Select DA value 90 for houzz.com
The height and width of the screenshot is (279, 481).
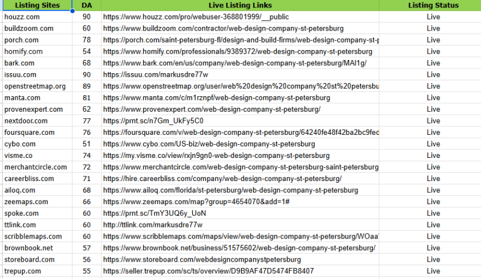[x=87, y=17]
